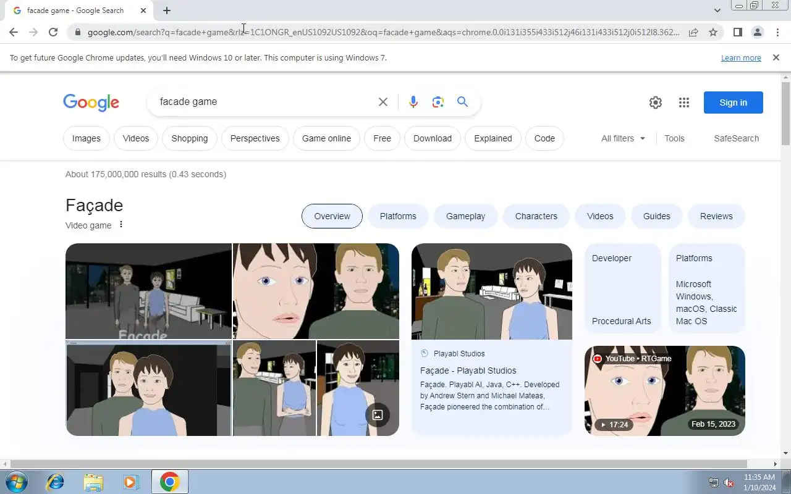Go back to previous page
The width and height of the screenshot is (791, 494).
[x=14, y=32]
